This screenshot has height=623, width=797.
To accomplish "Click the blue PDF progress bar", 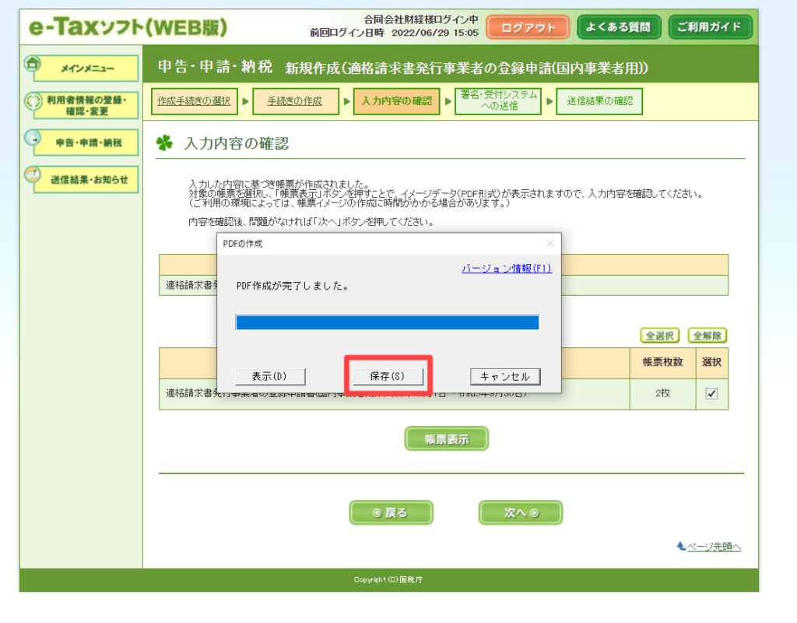I will 387,322.
